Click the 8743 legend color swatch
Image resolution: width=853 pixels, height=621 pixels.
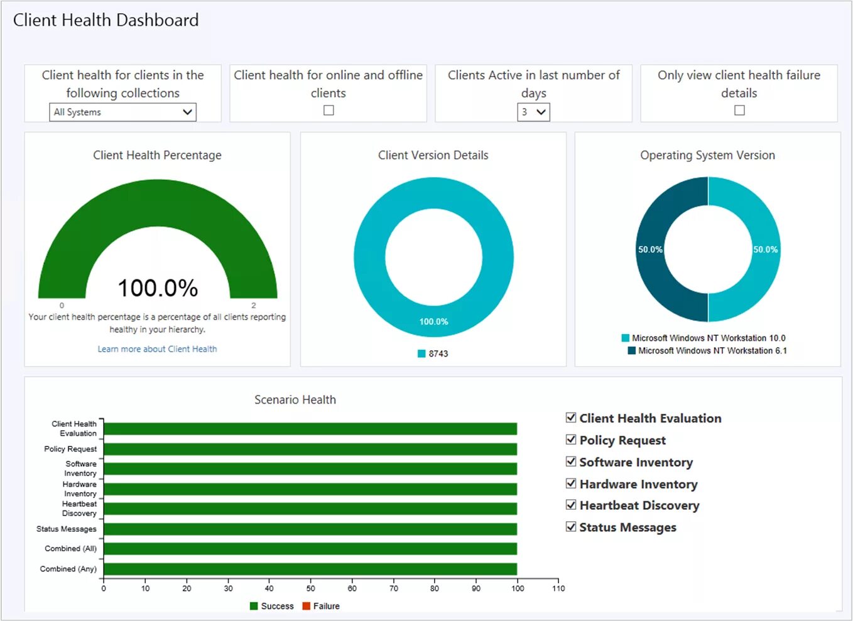(x=421, y=354)
